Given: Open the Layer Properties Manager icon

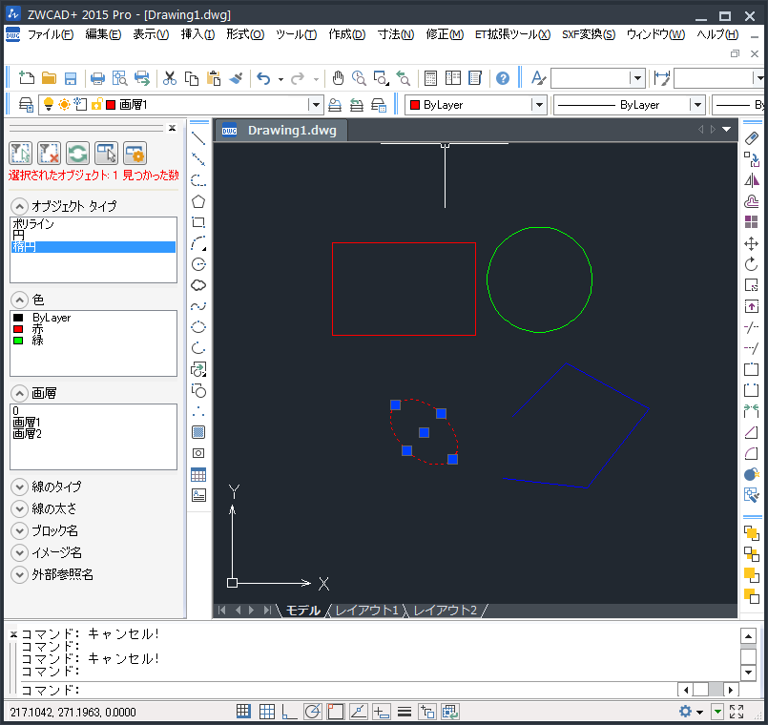Looking at the screenshot, I should point(26,105).
